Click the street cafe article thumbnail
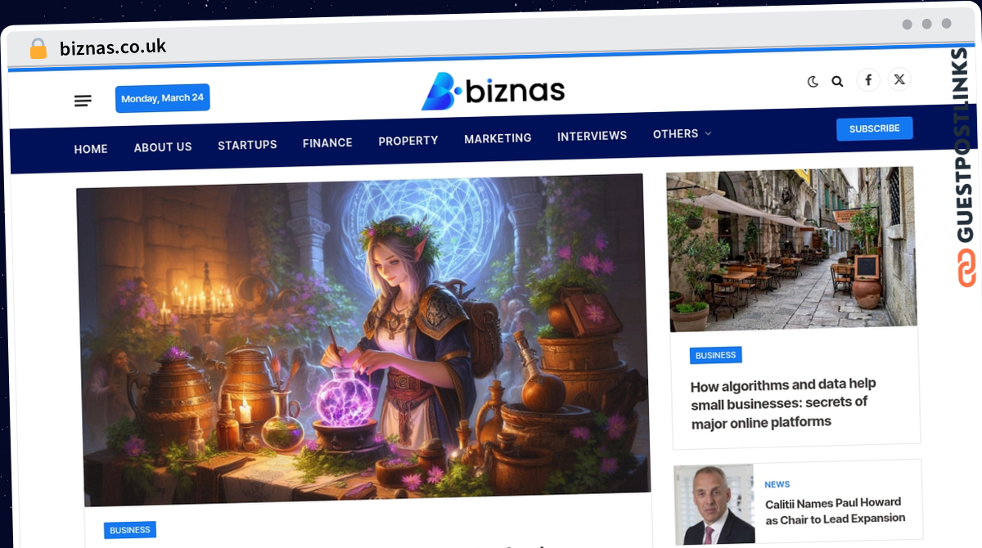 [791, 249]
